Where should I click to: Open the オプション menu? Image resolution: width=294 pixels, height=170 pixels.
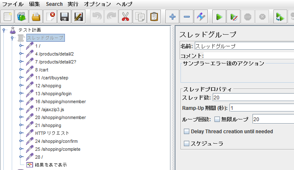pos(97,4)
